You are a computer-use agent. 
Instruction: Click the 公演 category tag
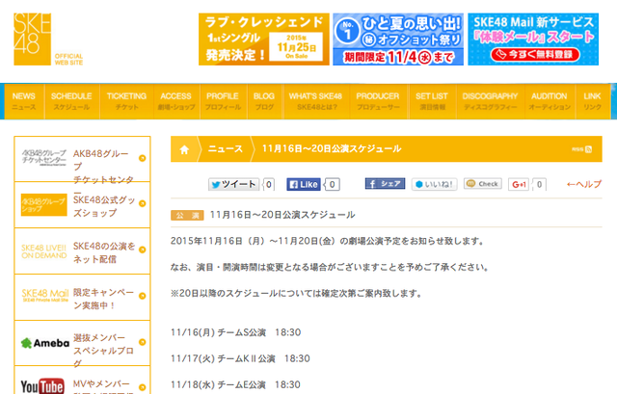[x=187, y=215]
